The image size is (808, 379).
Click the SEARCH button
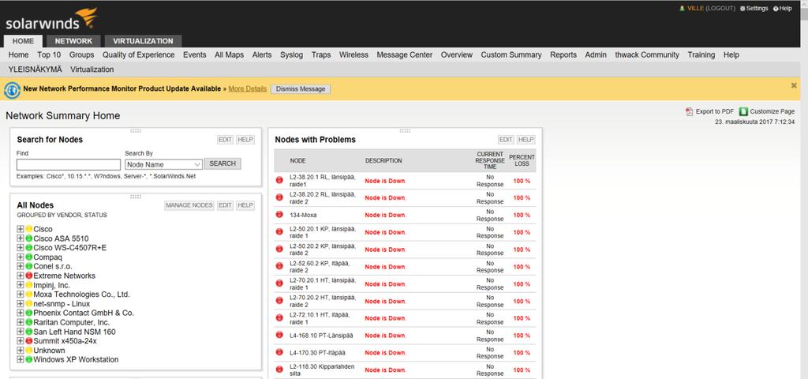point(223,164)
